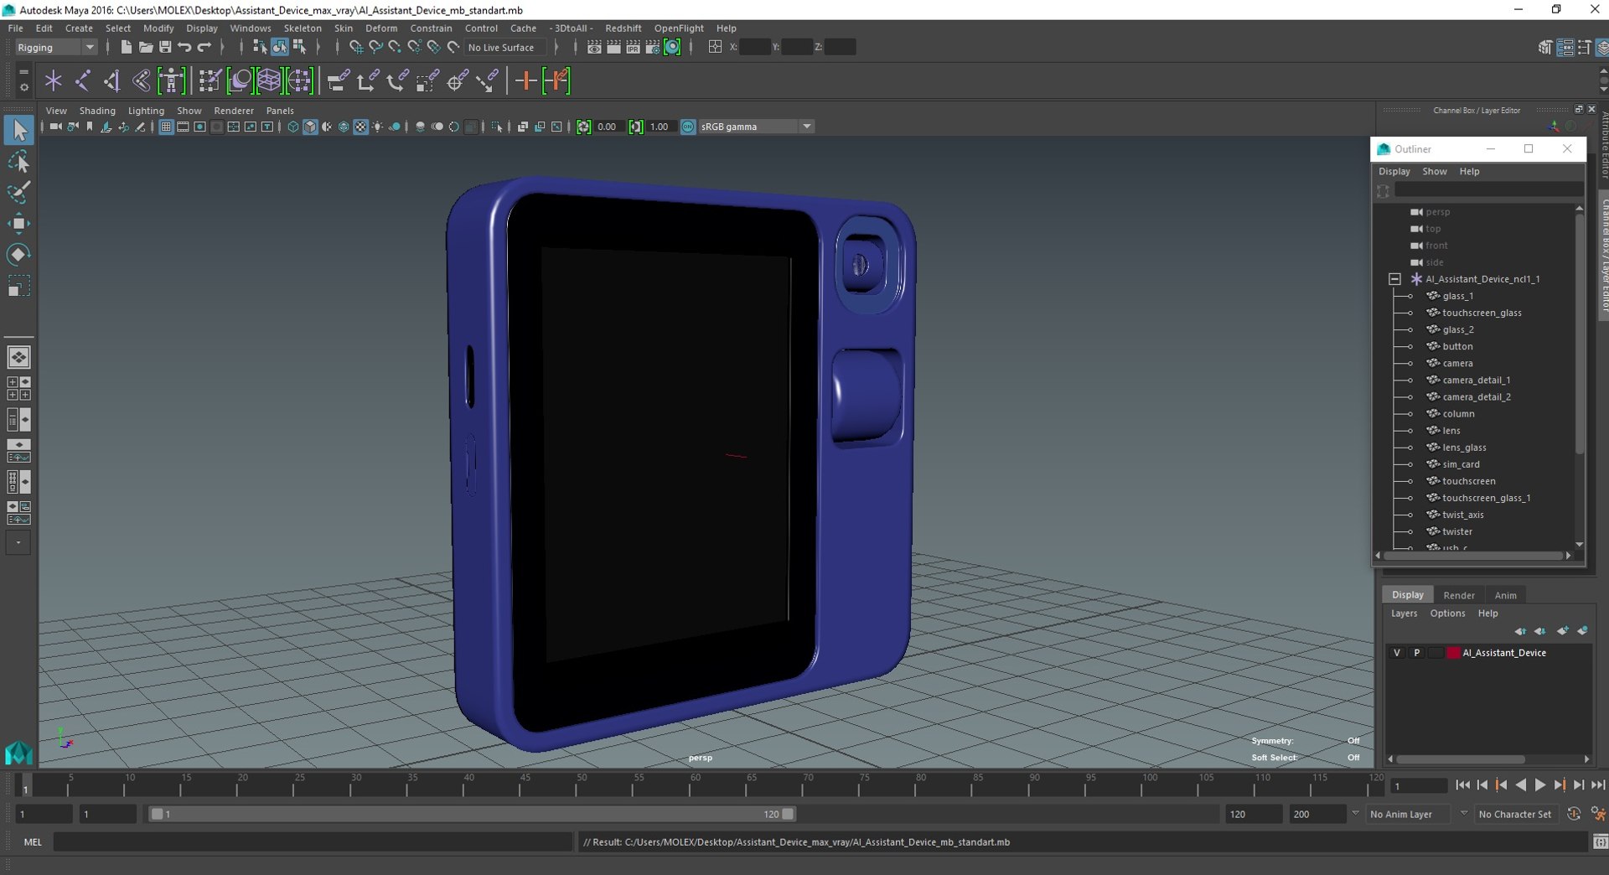Go to start of playback range
1609x875 pixels.
1463,785
